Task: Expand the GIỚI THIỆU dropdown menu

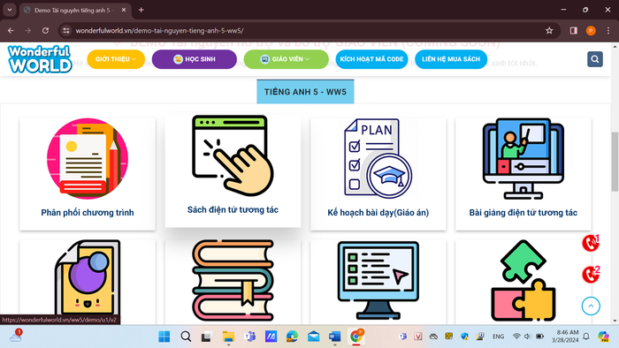Action: click(x=116, y=59)
